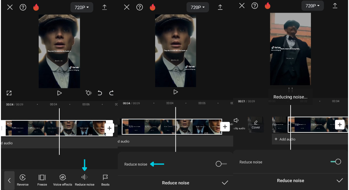
Task: Enable the Reduce noise switch in middle screen
Action: pyautogui.click(x=221, y=164)
